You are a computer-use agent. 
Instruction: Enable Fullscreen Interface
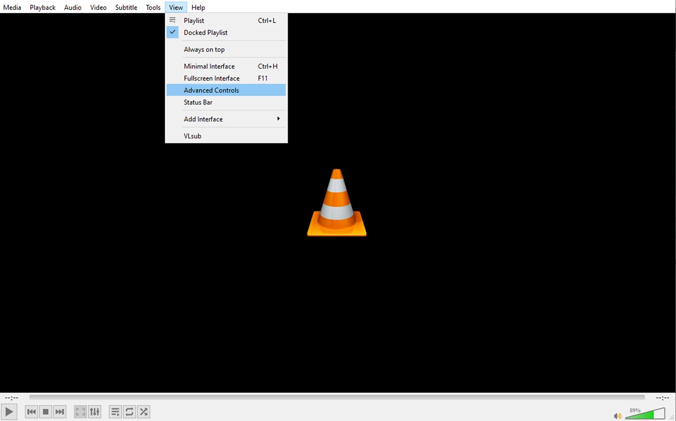coord(226,78)
